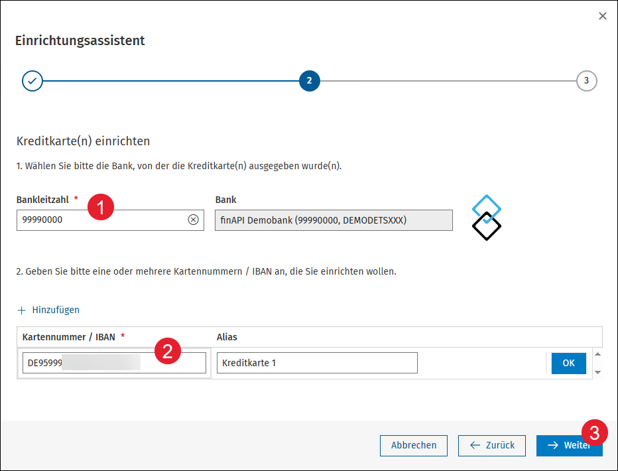The image size is (618, 471).
Task: Clear the Bankleitzahl field using the X icon
Action: [193, 220]
